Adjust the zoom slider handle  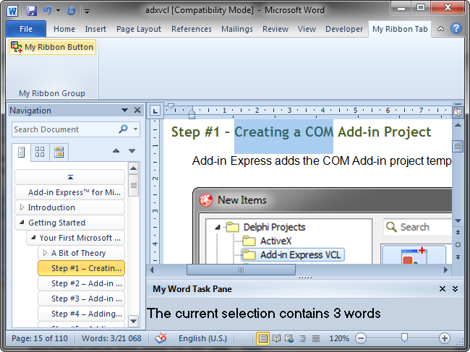tap(404, 338)
